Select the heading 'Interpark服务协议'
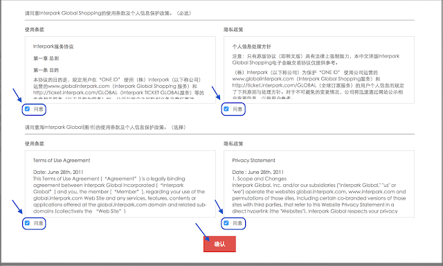The height and width of the screenshot is (266, 443). (53, 46)
